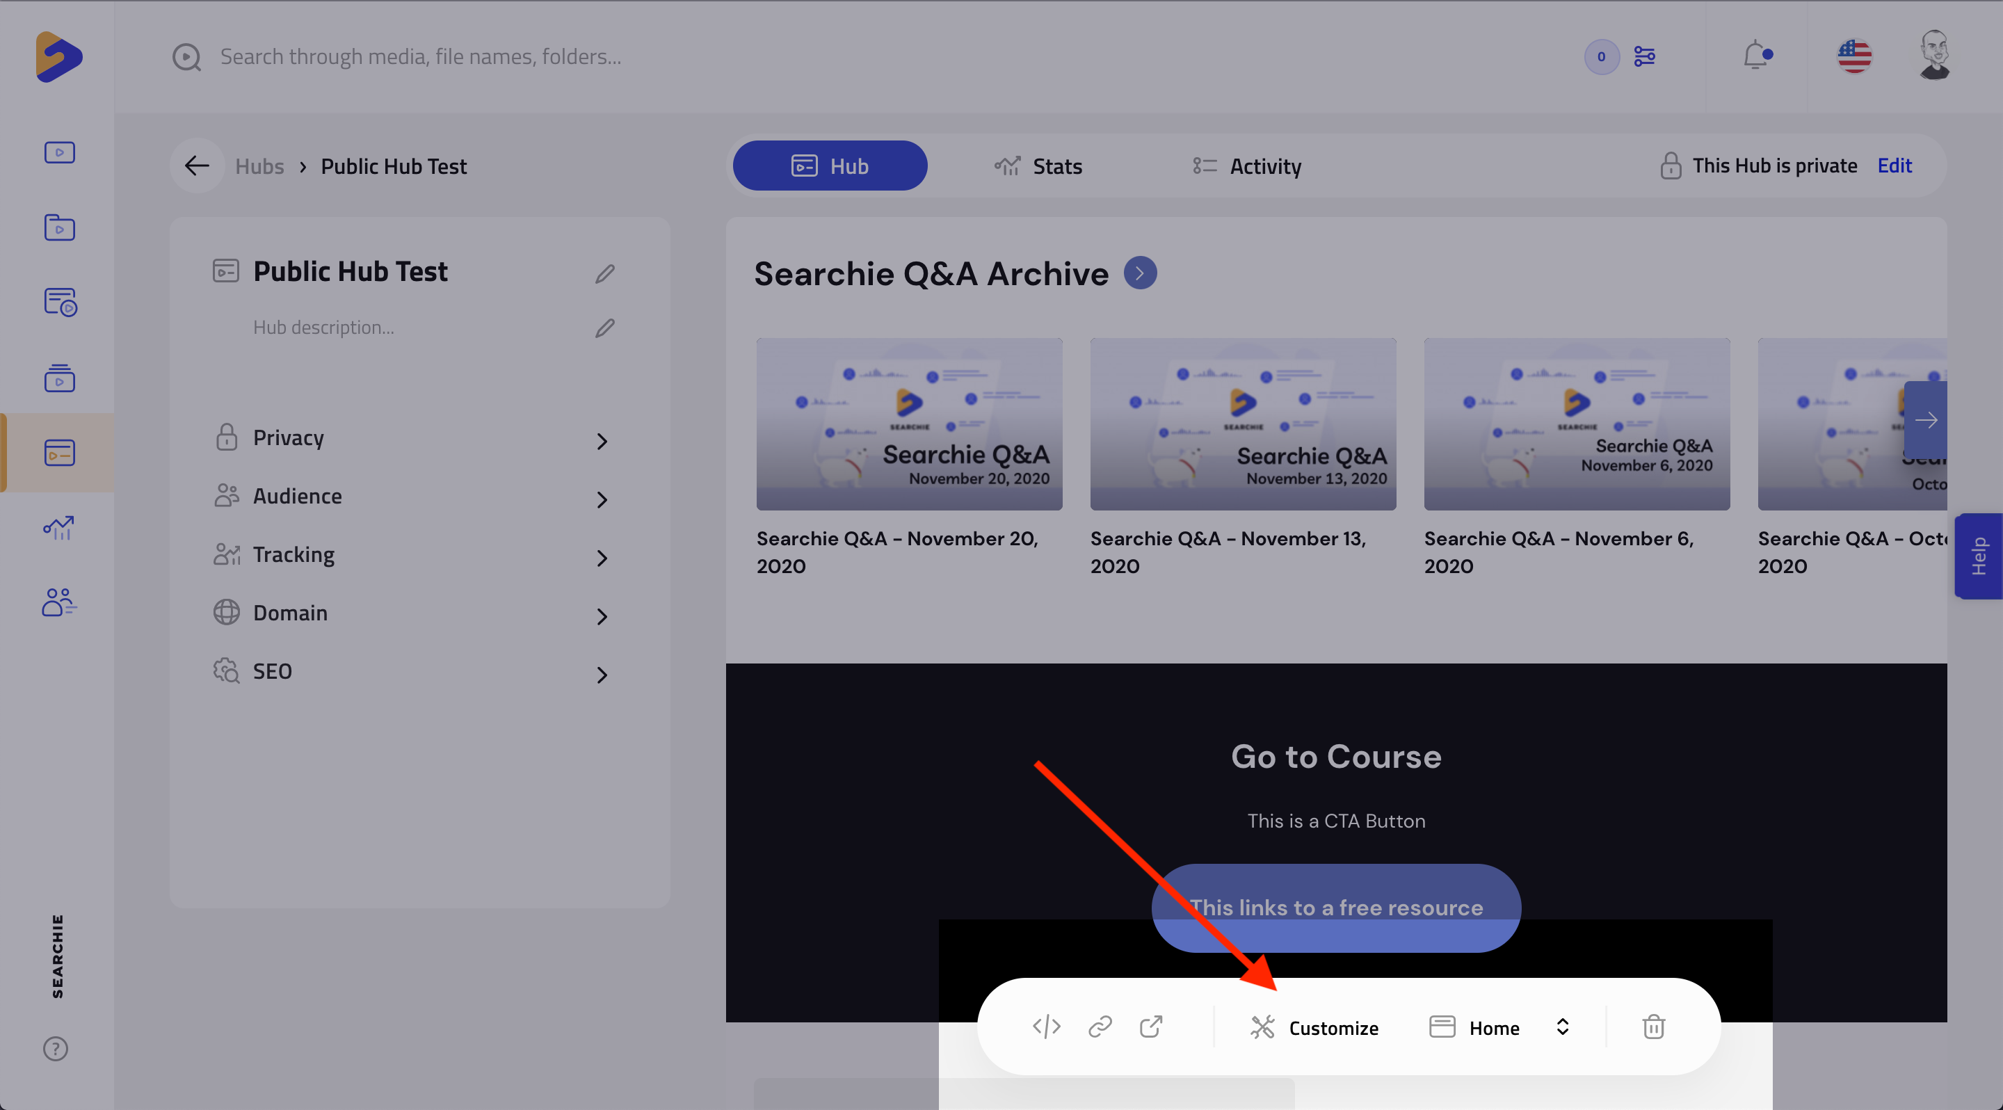The width and height of the screenshot is (2003, 1110).
Task: Click Edit next to hub privacy
Action: (x=1894, y=166)
